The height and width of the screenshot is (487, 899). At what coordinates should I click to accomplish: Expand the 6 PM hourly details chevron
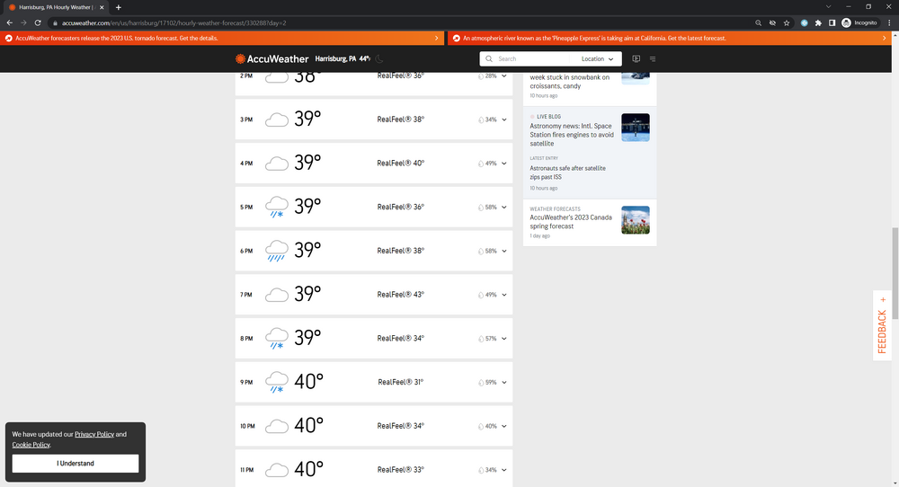pyautogui.click(x=503, y=251)
